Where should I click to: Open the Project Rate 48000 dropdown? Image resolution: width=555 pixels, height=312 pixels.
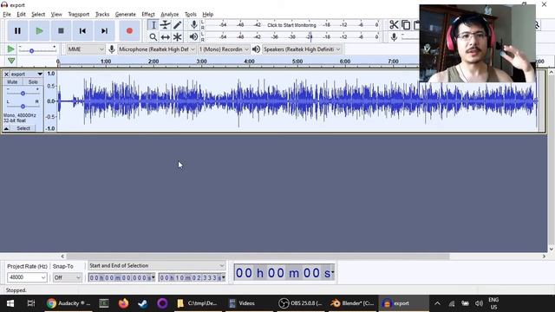(27, 277)
